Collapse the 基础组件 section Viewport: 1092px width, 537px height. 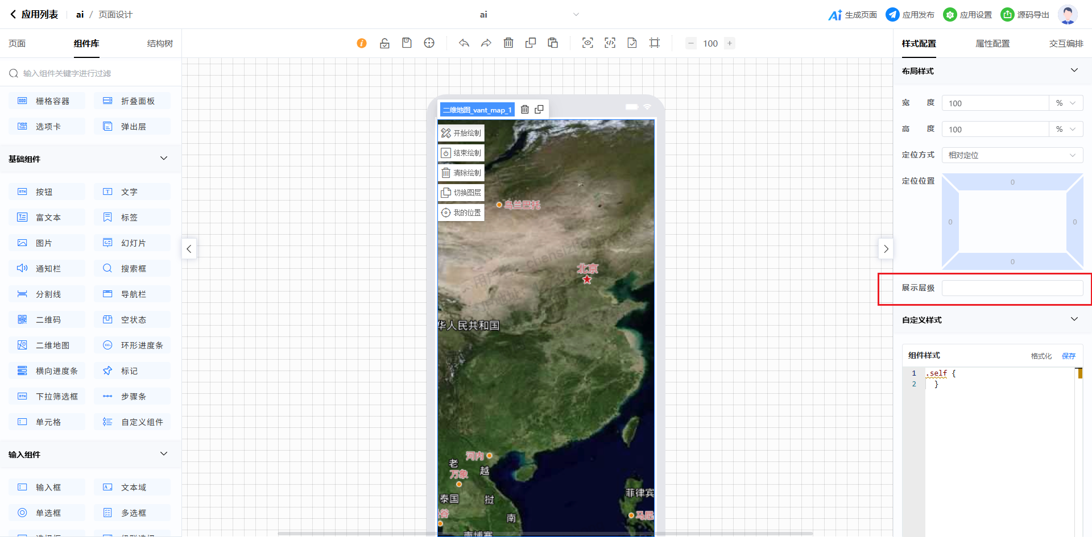coord(164,159)
